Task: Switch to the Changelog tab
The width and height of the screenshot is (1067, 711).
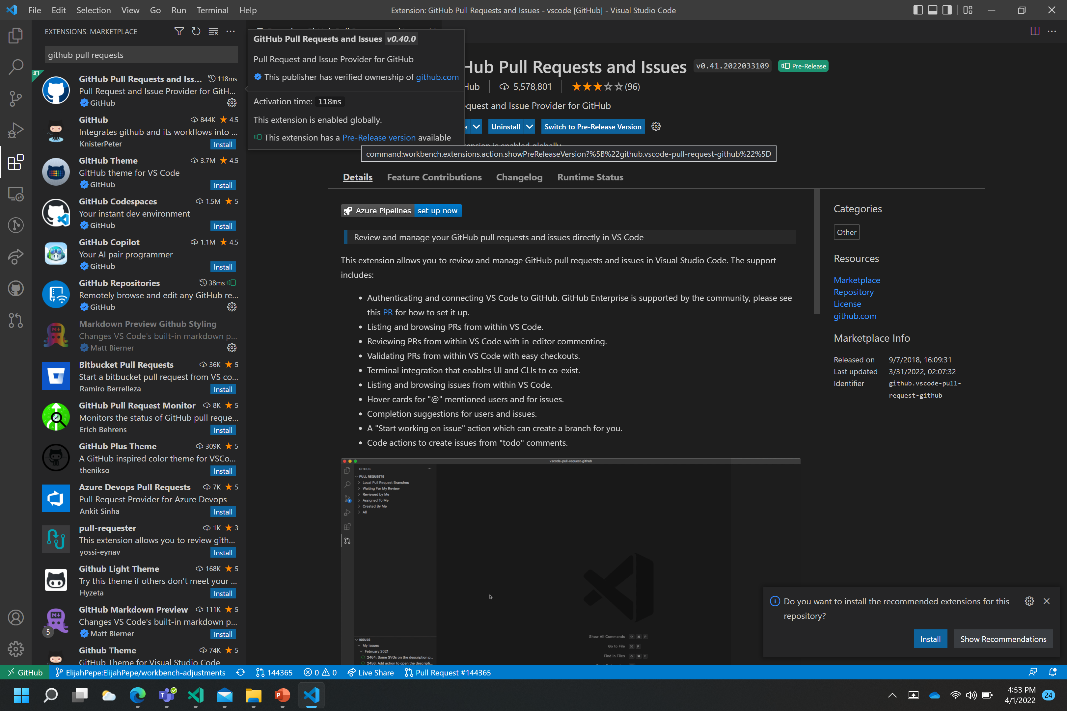Action: [519, 177]
